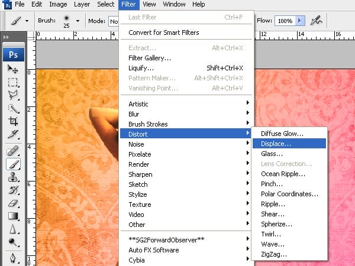Viewport: 355px width, 266px height.
Task: Open the Layer menu
Action: [x=82, y=4]
